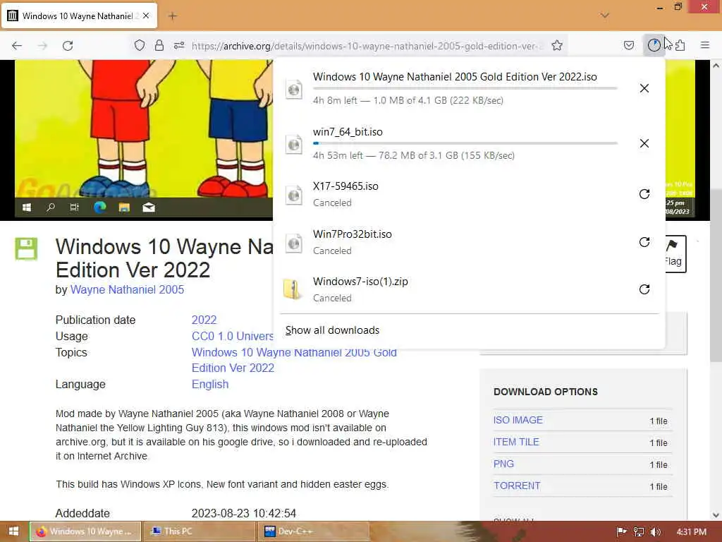
Task: Go back to the previous page
Action: click(x=17, y=46)
